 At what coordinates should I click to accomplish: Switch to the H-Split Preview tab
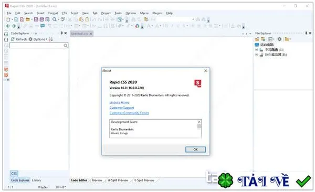tap(118, 180)
